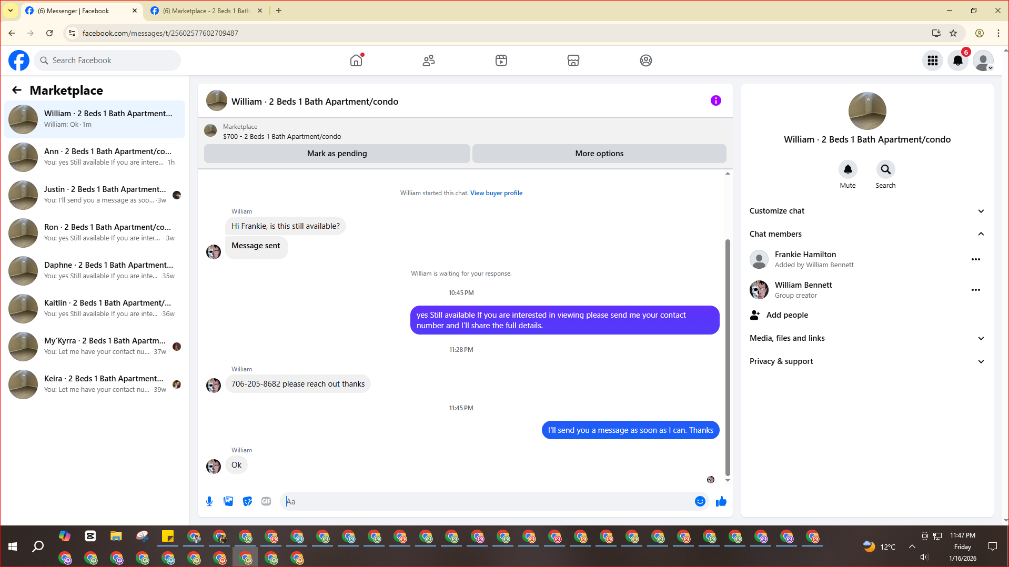Open a new browser tab
Image resolution: width=1009 pixels, height=567 pixels.
point(279,11)
